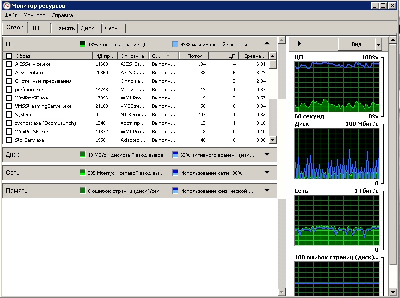Collapse the ЦП section using its arrow

point(267,43)
